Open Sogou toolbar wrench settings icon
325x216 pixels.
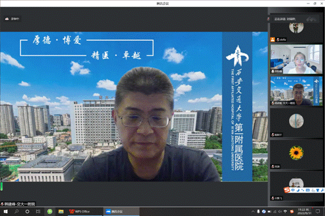323,190
